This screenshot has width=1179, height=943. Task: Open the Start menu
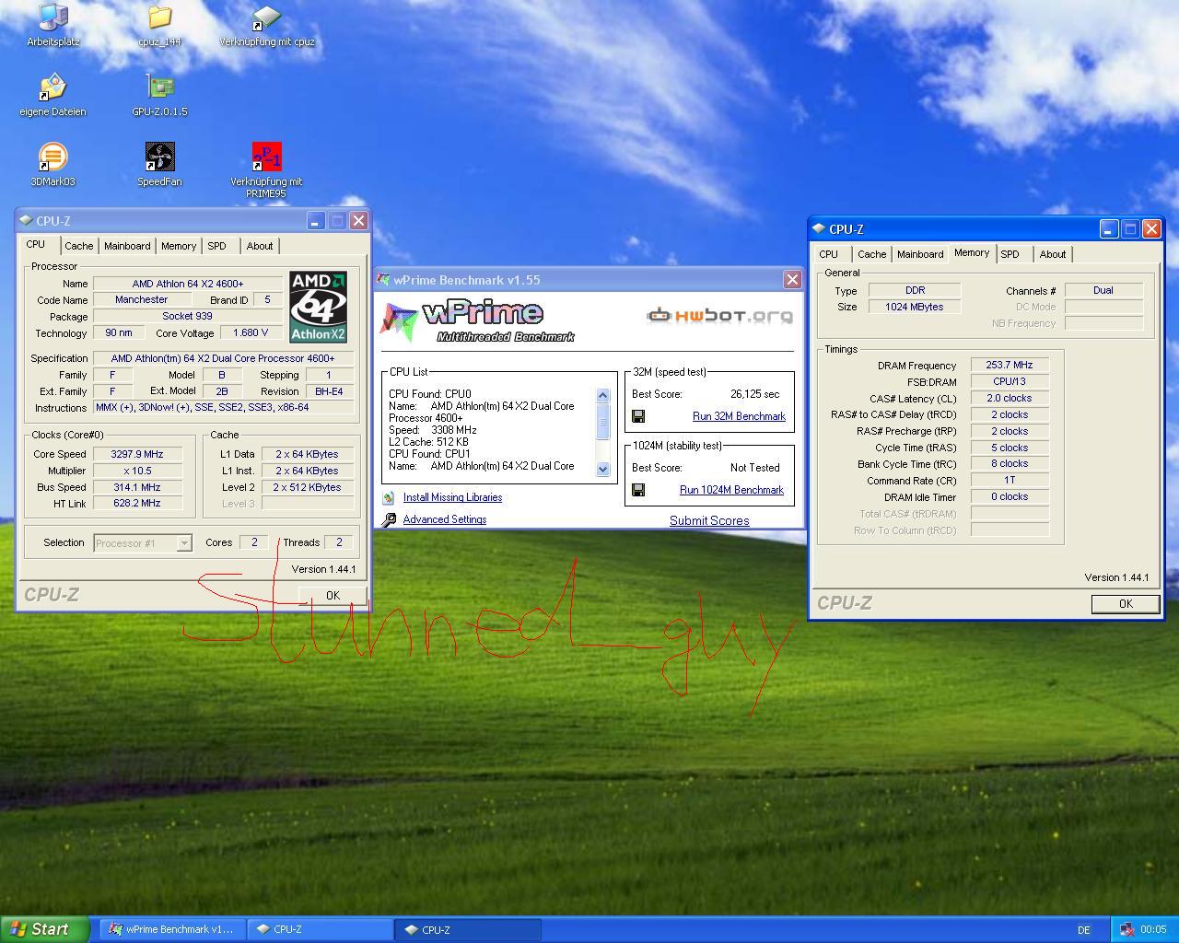[x=44, y=929]
